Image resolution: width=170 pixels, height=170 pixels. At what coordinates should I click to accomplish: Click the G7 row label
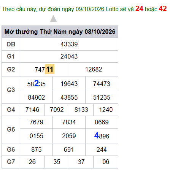point(11,162)
